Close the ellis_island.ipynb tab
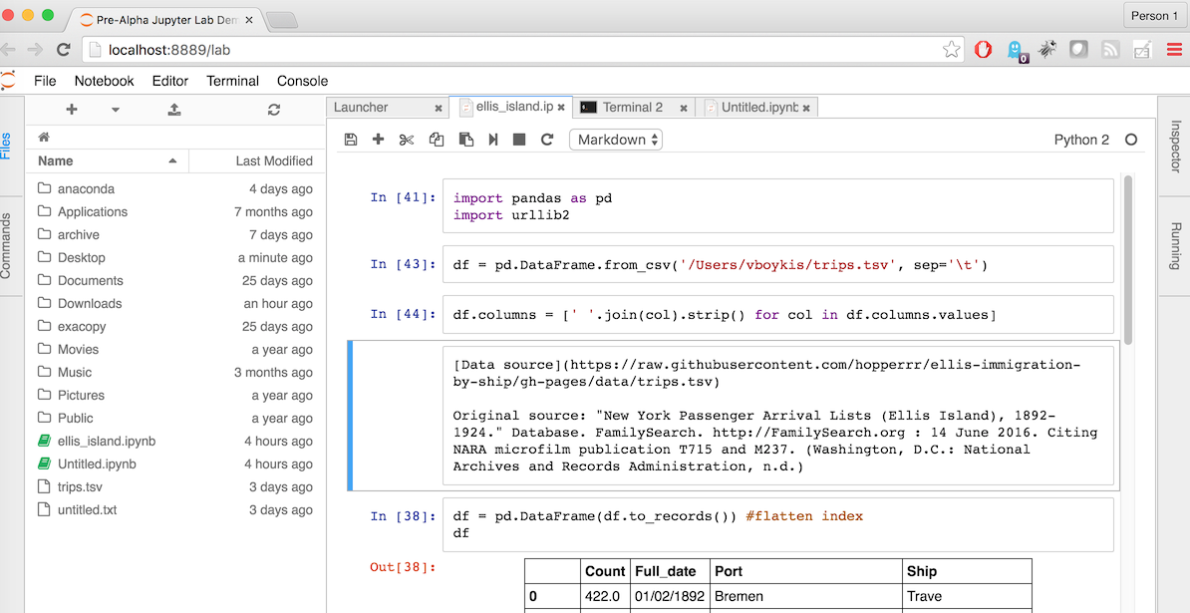 pos(561,108)
